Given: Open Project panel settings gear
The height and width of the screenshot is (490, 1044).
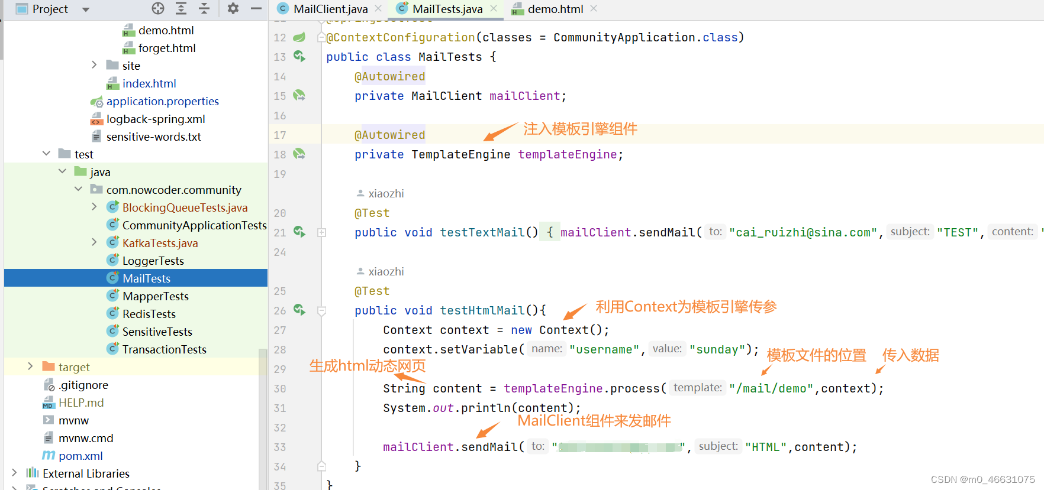Looking at the screenshot, I should 233,8.
